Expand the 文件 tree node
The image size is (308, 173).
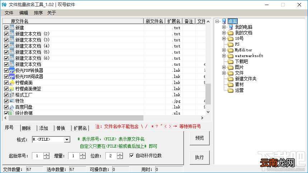click(x=224, y=73)
